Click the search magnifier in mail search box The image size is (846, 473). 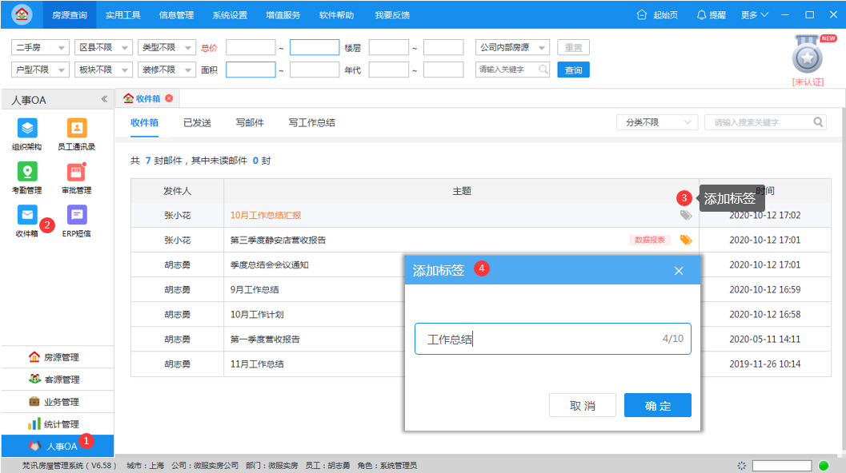tap(818, 122)
